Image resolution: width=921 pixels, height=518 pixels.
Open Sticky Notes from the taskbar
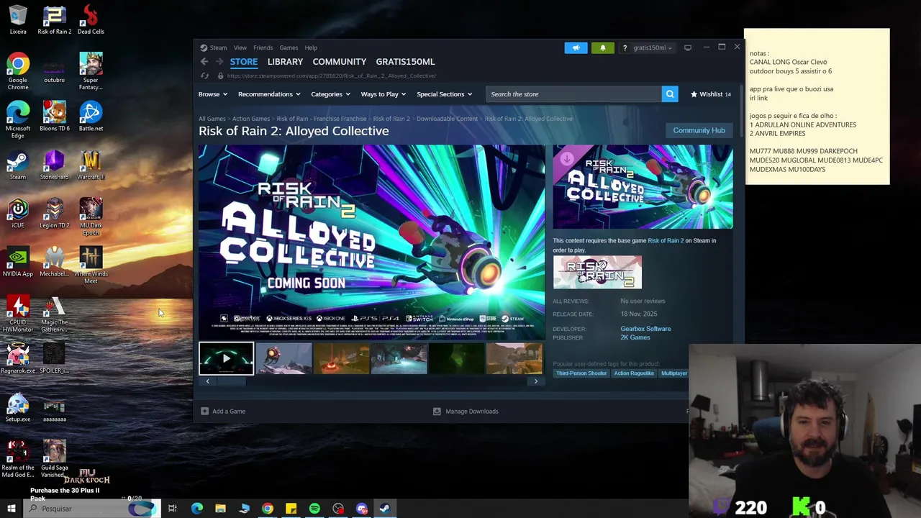(291, 509)
